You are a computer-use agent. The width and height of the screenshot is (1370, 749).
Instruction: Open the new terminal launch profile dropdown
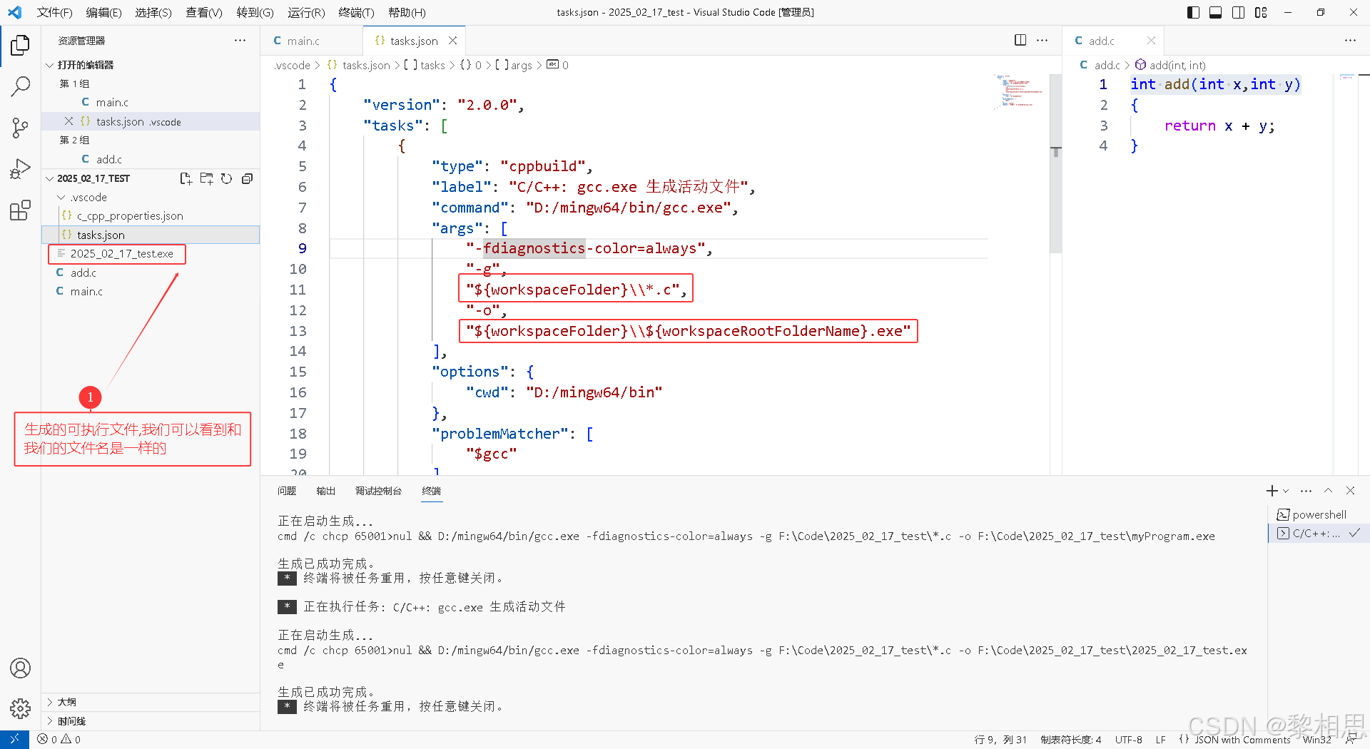(x=1286, y=491)
